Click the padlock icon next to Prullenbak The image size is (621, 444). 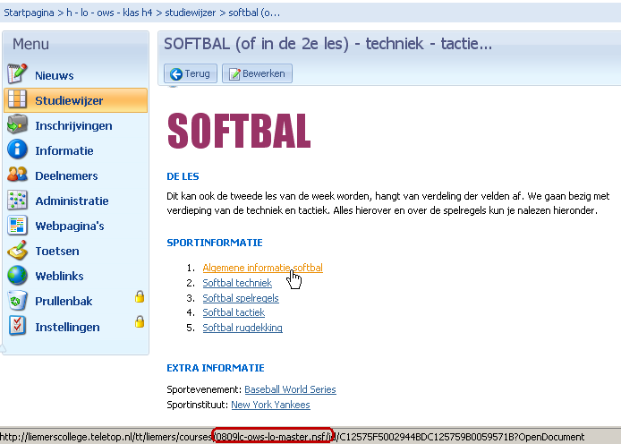coord(140,296)
